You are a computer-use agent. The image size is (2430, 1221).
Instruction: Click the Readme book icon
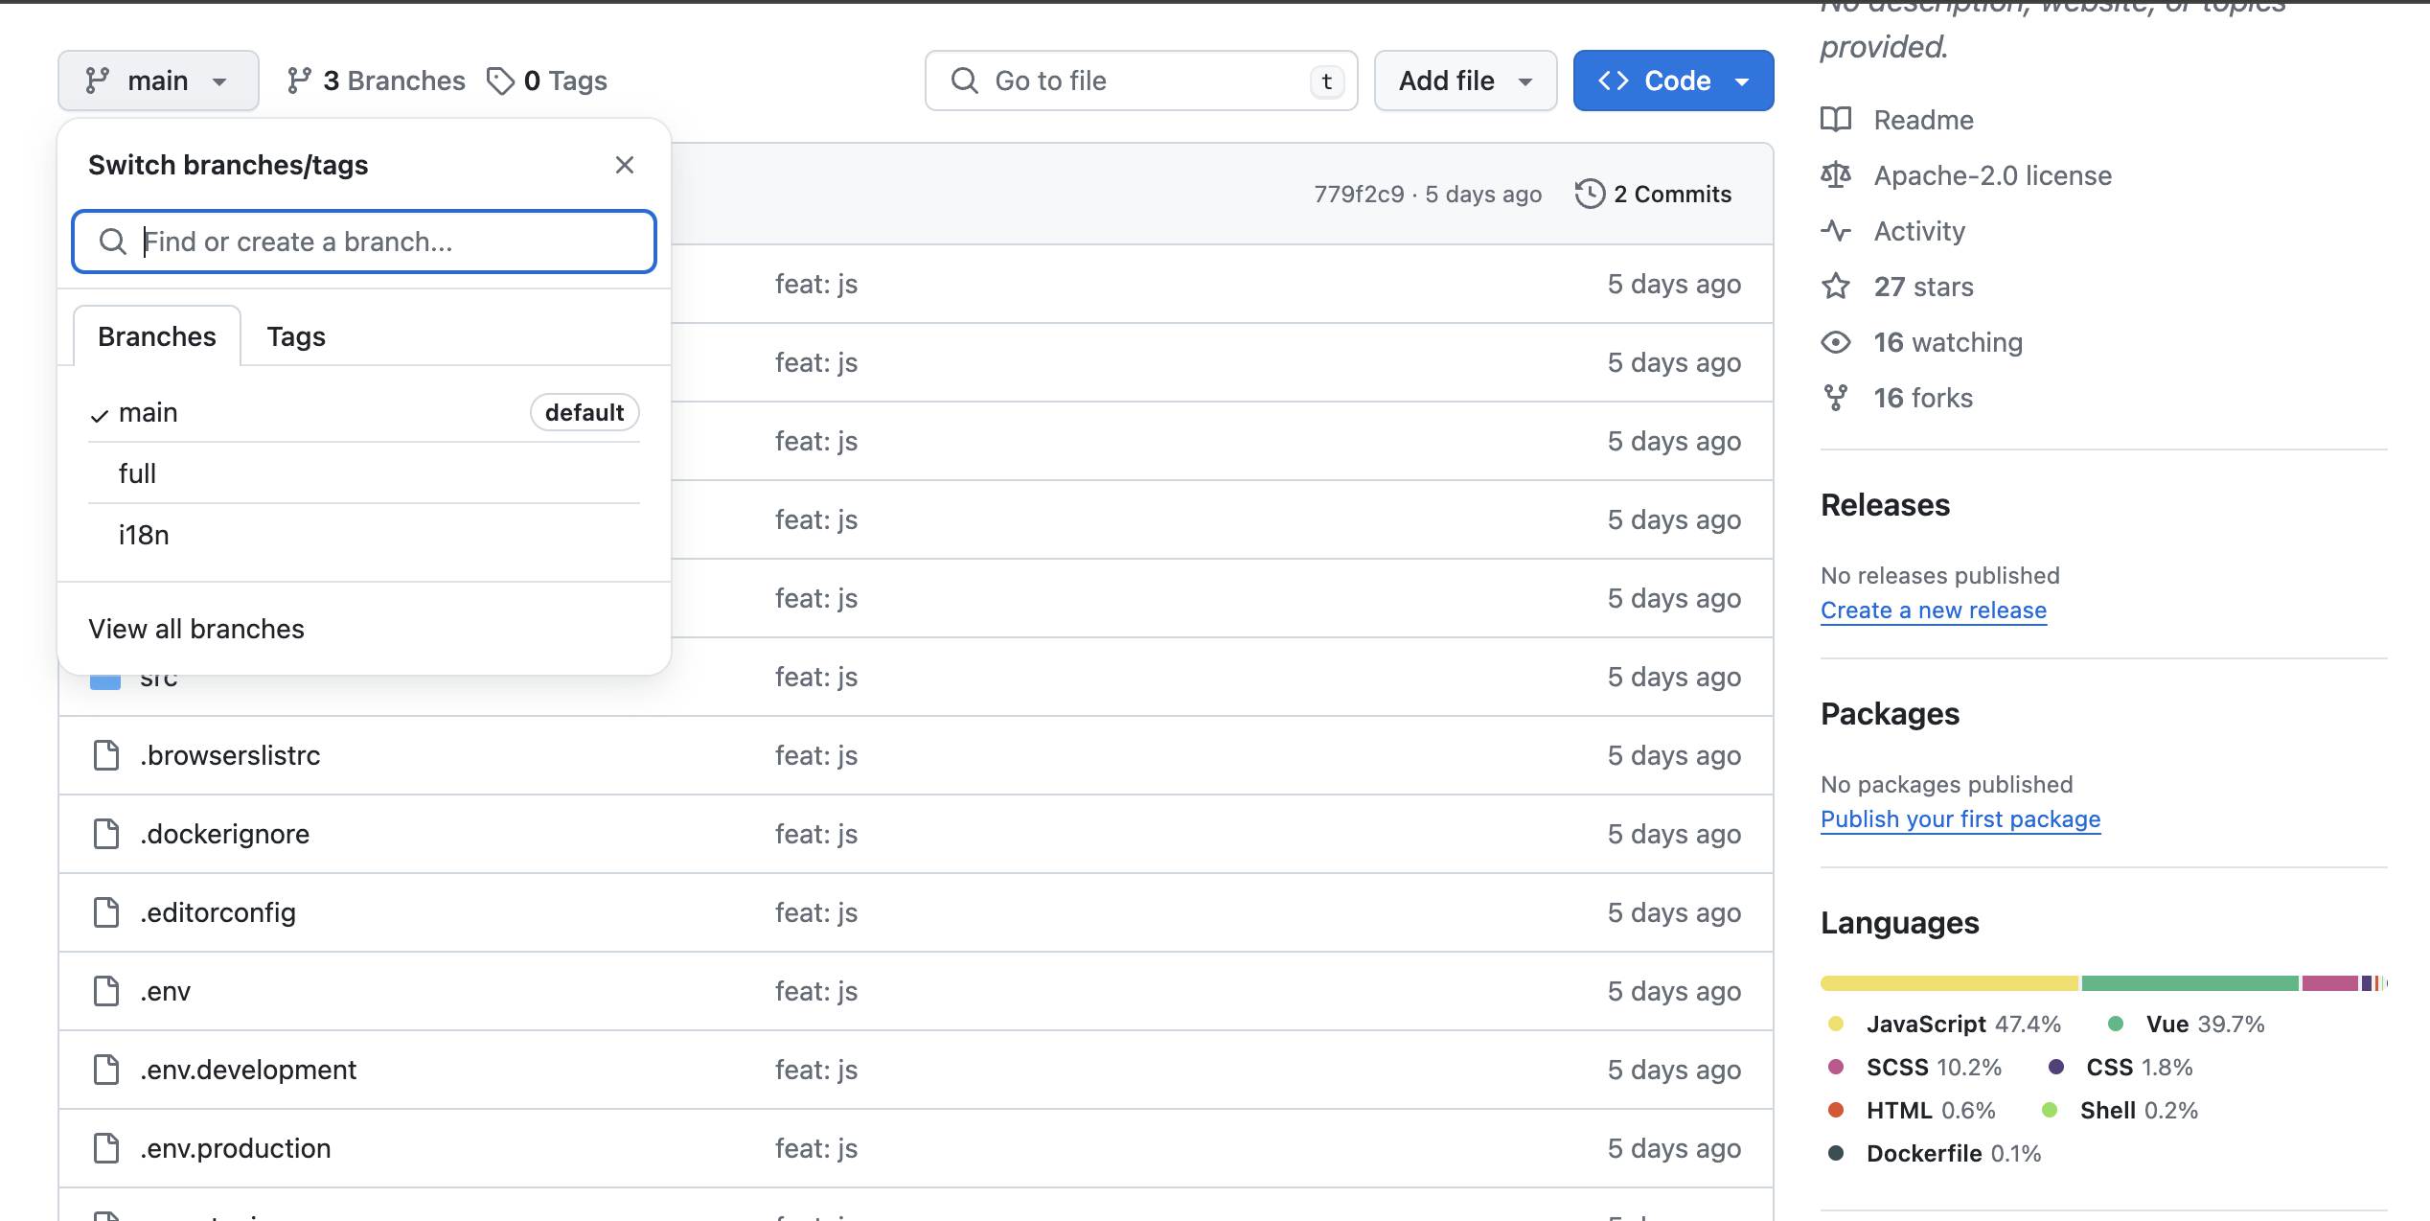coord(1836,120)
